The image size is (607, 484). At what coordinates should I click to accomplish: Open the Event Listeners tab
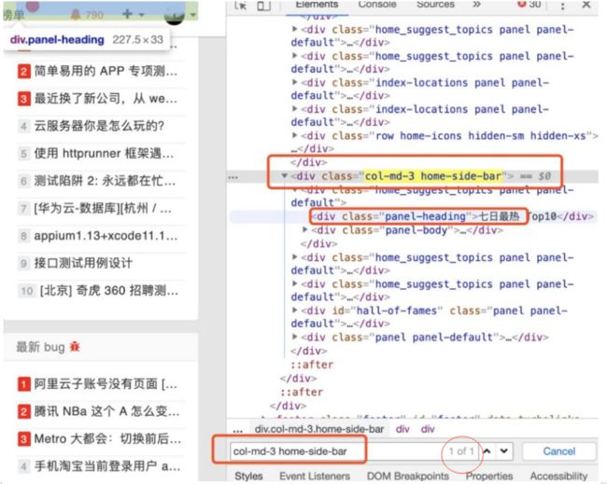pyautogui.click(x=315, y=476)
